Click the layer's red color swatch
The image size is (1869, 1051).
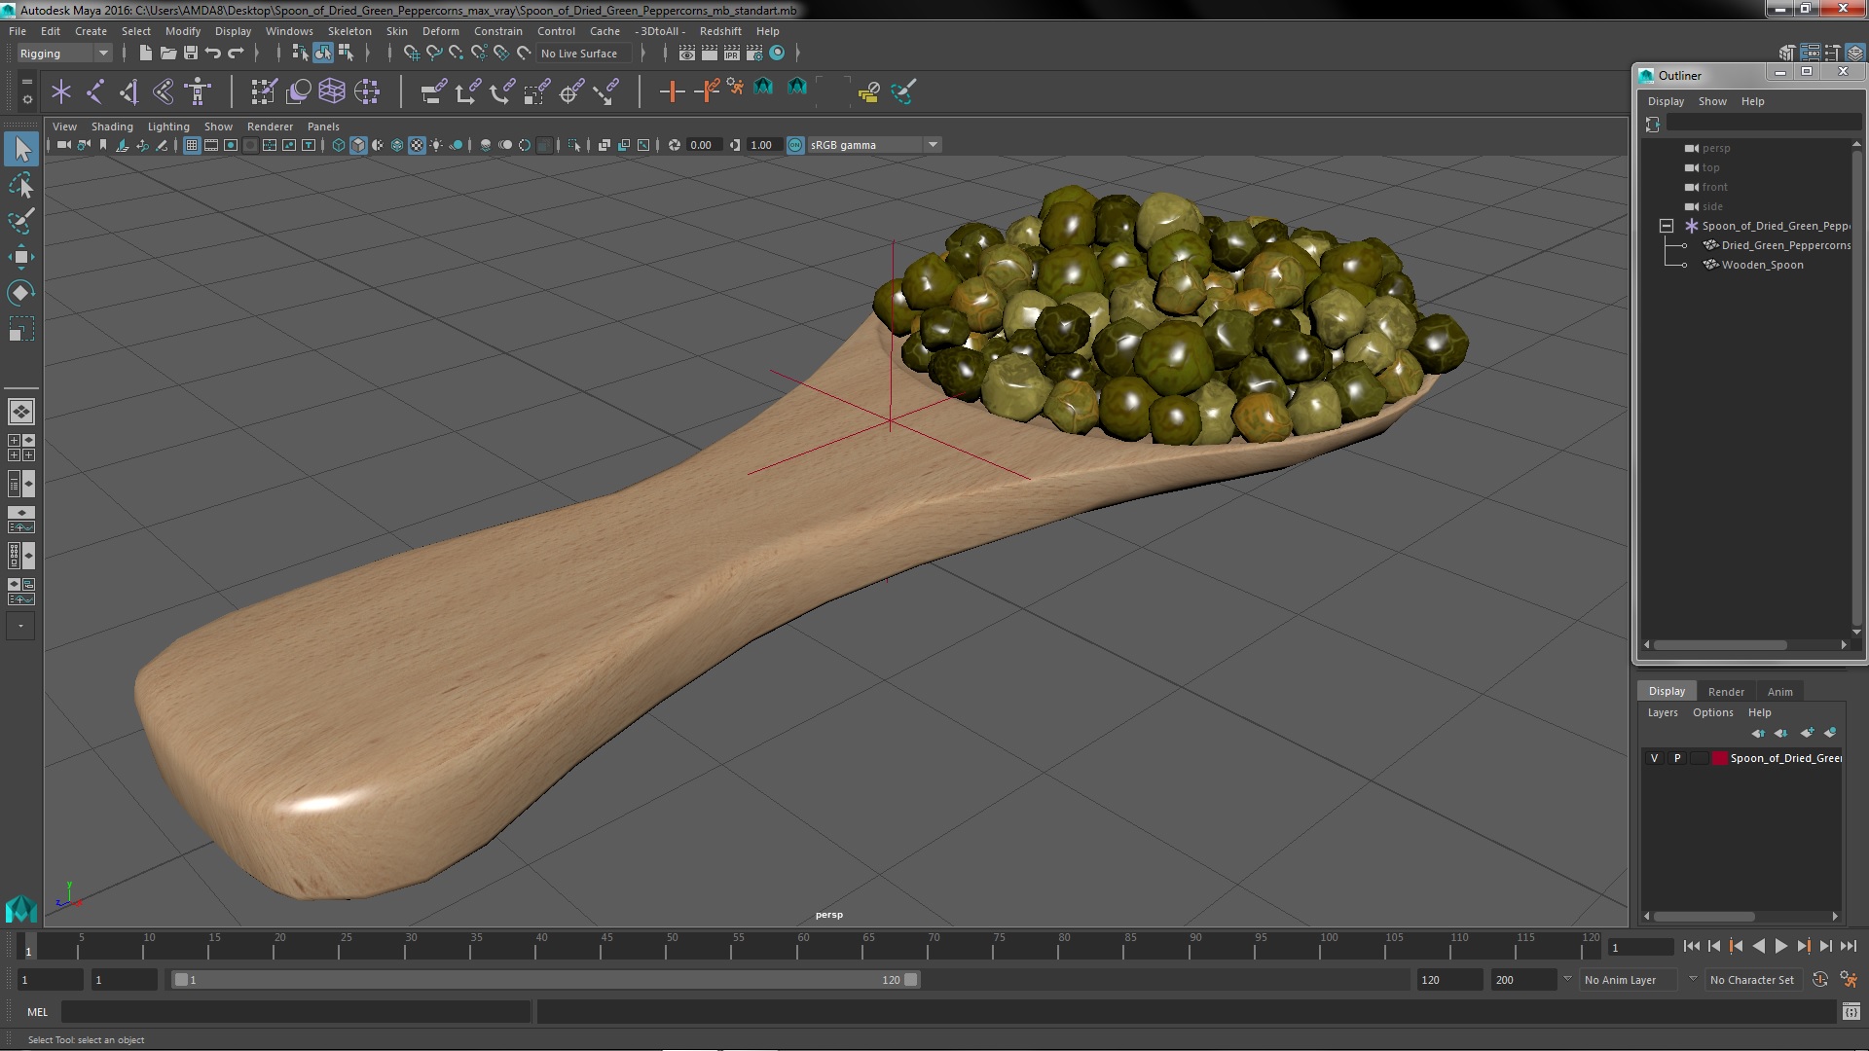point(1720,758)
